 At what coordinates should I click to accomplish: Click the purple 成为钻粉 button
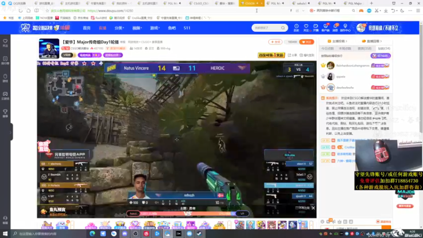pyautogui.click(x=380, y=56)
